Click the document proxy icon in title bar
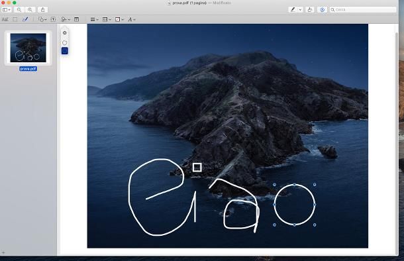 (169, 3)
